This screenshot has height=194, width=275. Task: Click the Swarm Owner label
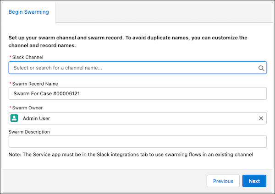click(27, 108)
